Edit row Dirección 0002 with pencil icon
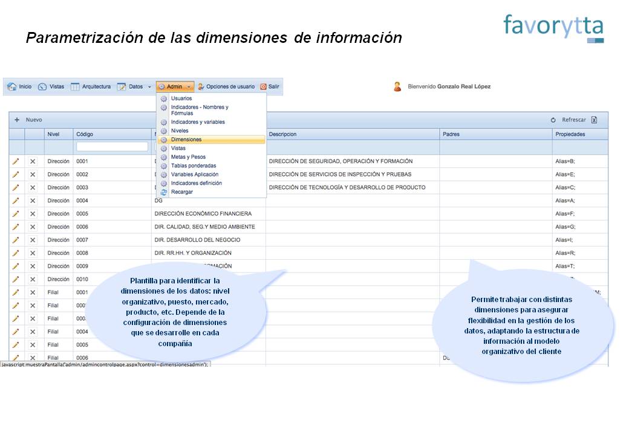The image size is (629, 435). pyautogui.click(x=16, y=175)
